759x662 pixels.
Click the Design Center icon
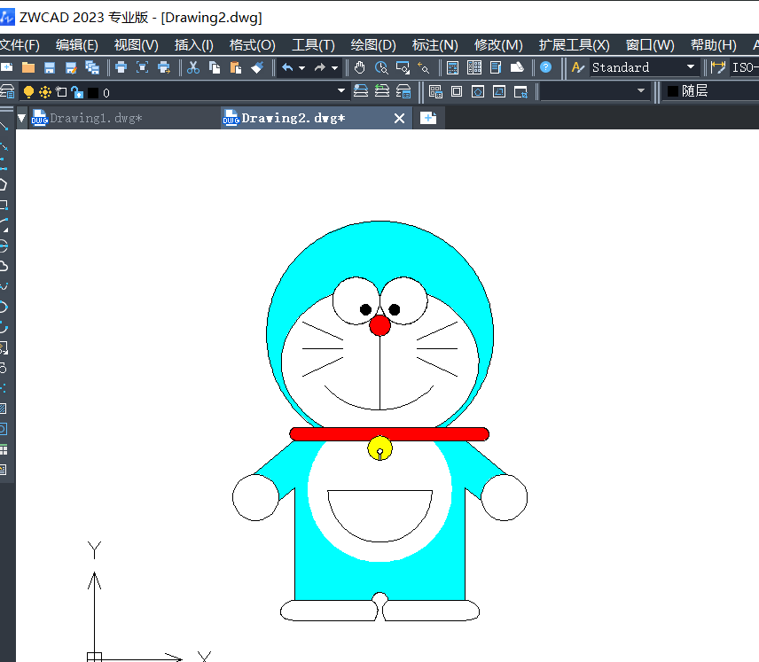517,67
